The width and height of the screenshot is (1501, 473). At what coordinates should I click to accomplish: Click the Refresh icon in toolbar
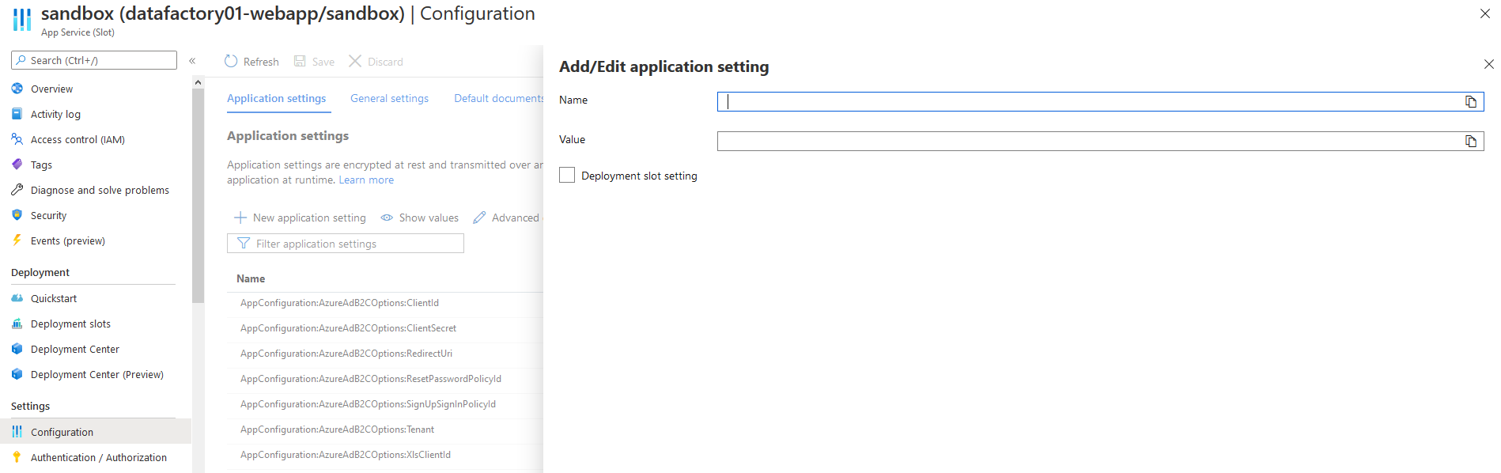click(x=231, y=62)
